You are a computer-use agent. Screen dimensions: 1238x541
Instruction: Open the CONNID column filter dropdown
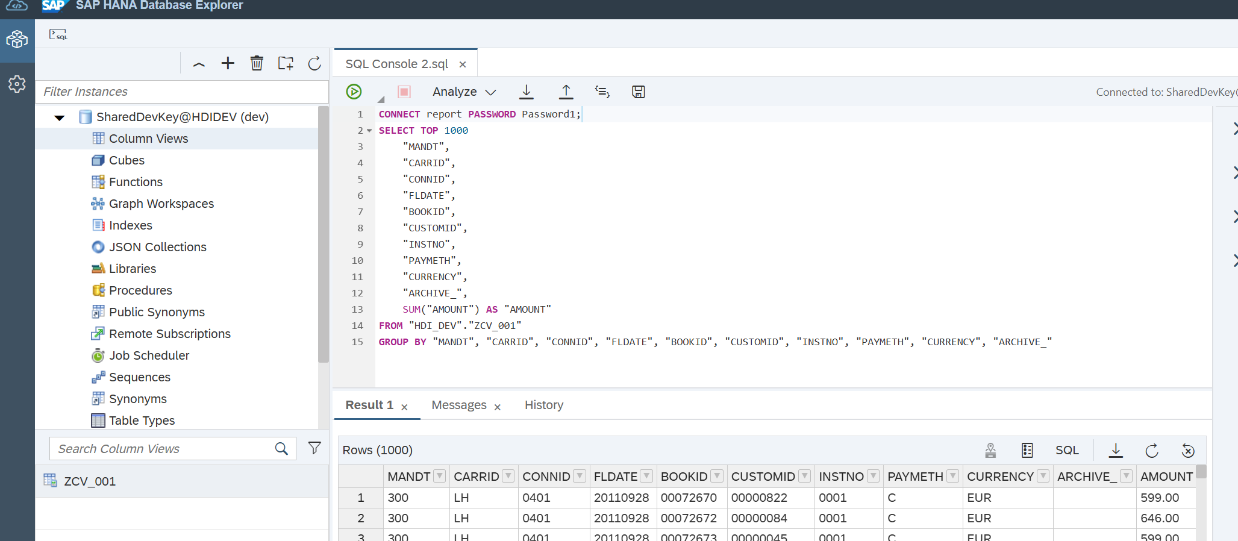(x=580, y=476)
